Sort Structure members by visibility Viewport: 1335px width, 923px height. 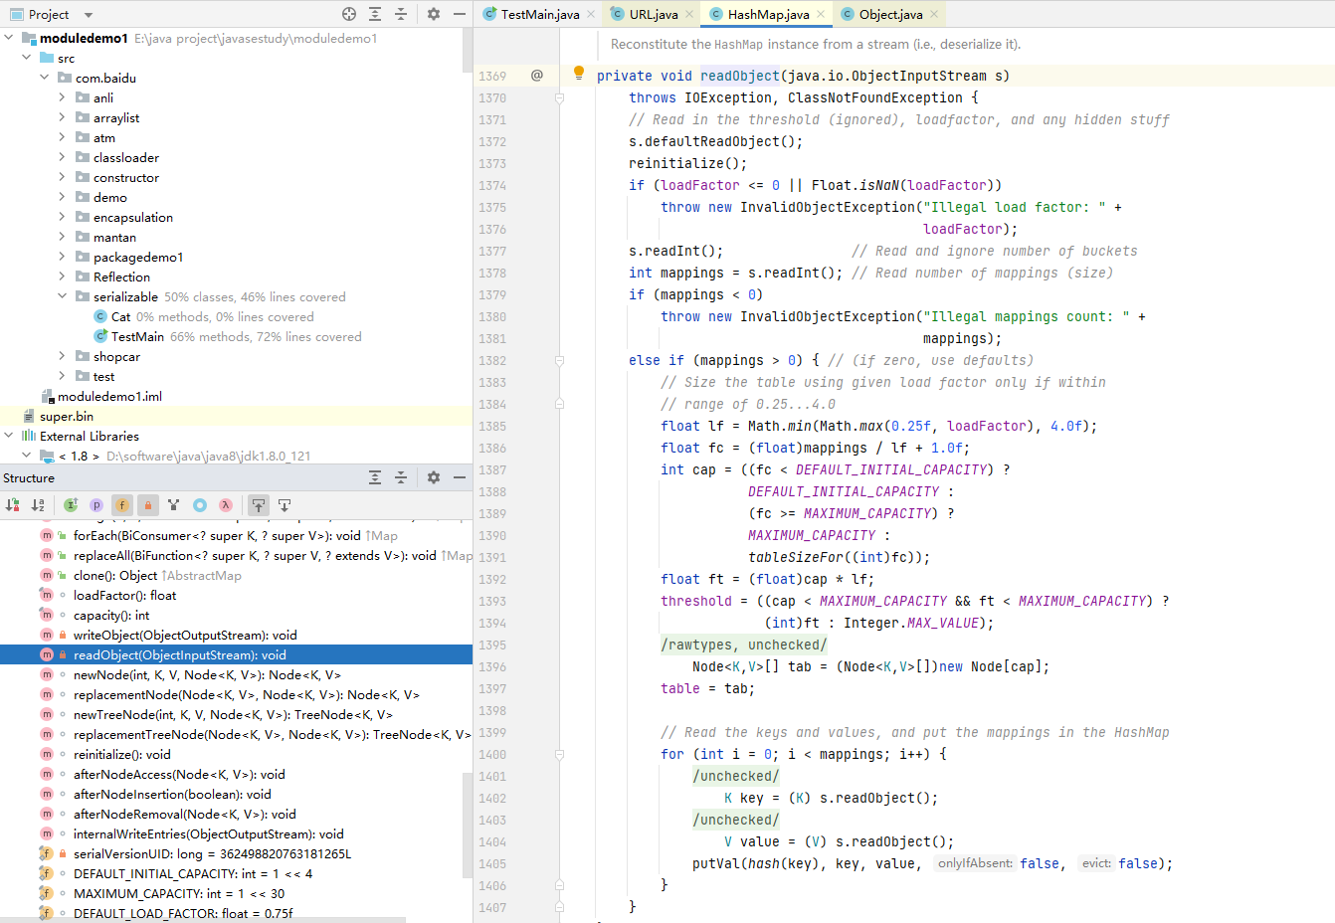(13, 505)
